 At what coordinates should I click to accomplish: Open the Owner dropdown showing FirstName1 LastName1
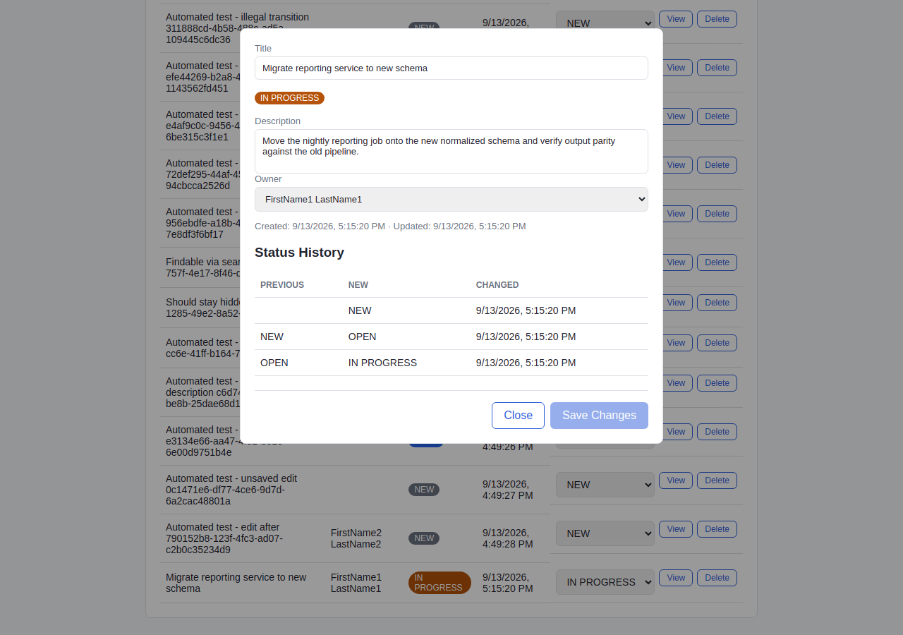(x=451, y=200)
